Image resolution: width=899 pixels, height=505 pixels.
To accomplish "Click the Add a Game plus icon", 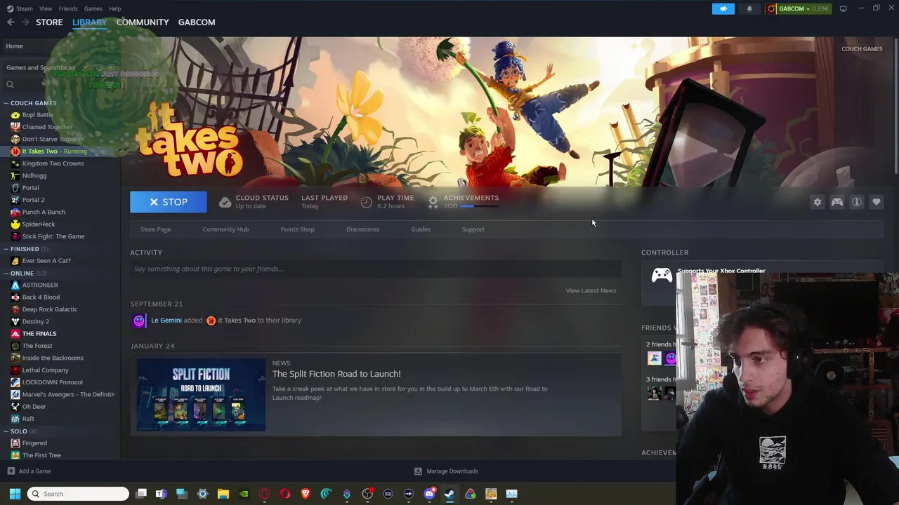I will 11,471.
